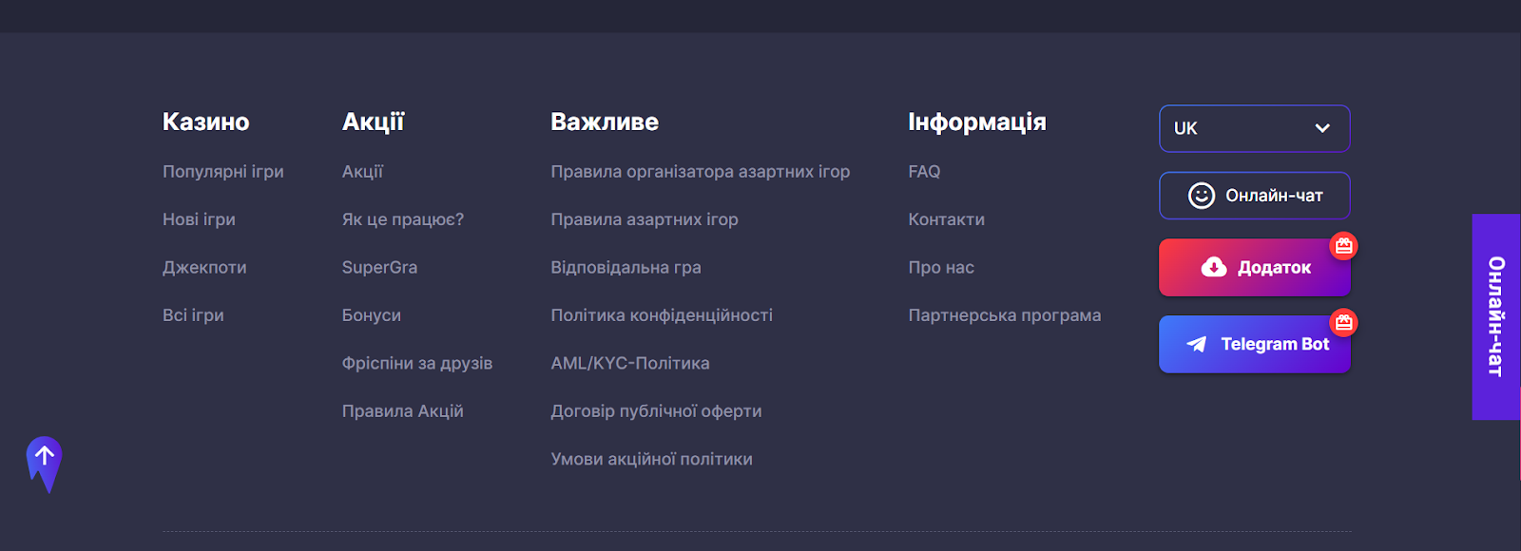Open the FAQ link
Screen dimensions: 1521x551
(x=924, y=172)
